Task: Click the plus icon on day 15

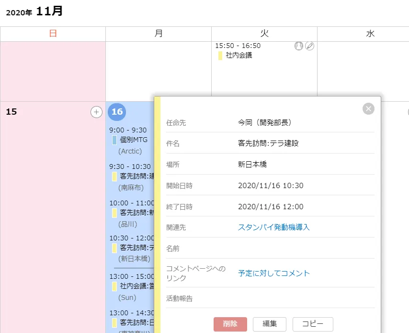Action: click(x=96, y=112)
